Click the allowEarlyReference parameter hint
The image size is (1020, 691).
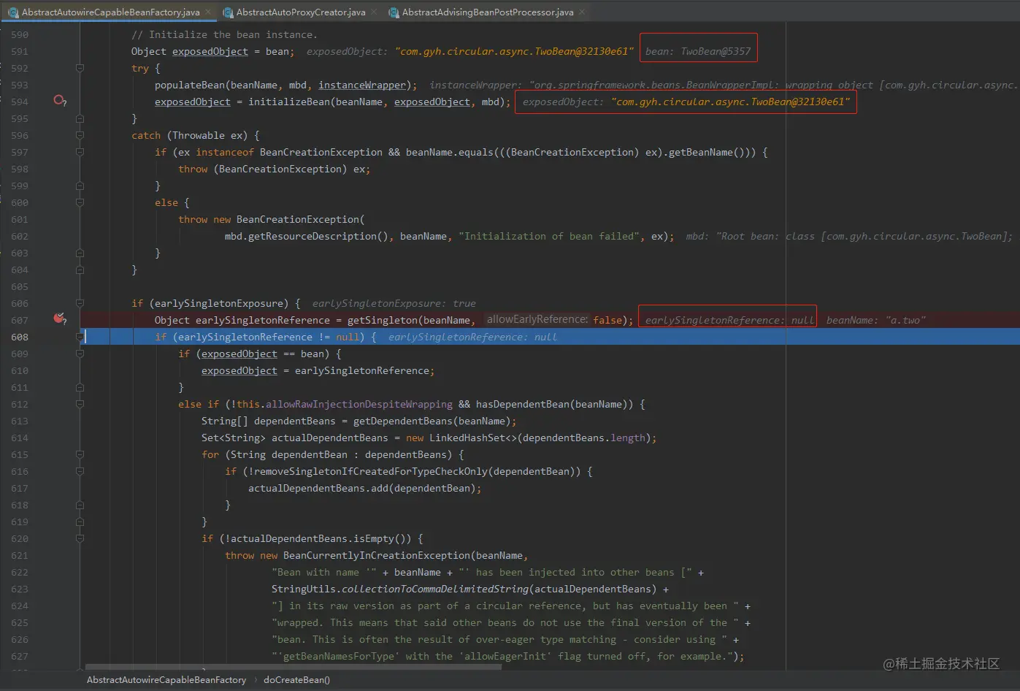coord(537,319)
